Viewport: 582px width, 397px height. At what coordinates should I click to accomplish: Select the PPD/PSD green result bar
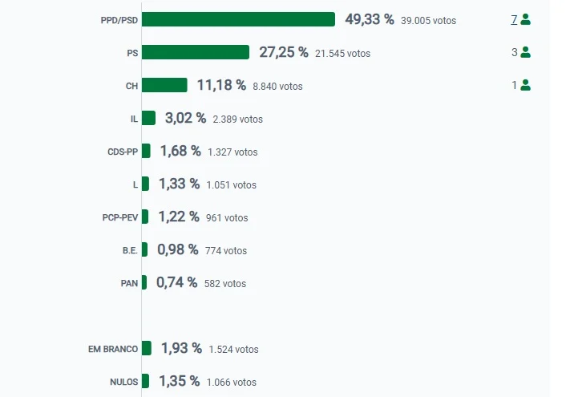pyautogui.click(x=238, y=19)
